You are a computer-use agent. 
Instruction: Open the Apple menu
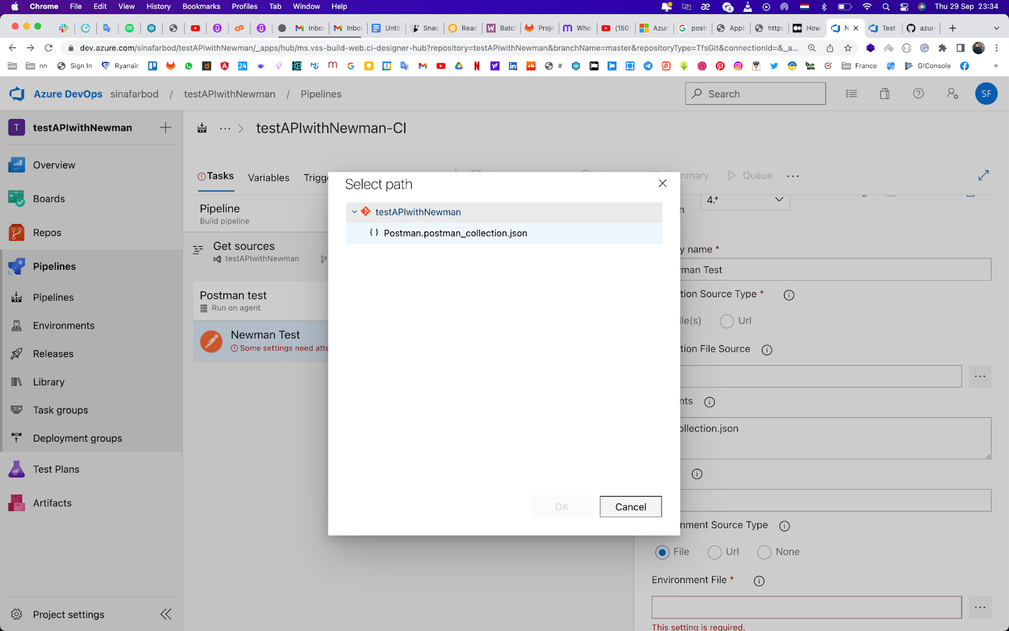[x=14, y=6]
